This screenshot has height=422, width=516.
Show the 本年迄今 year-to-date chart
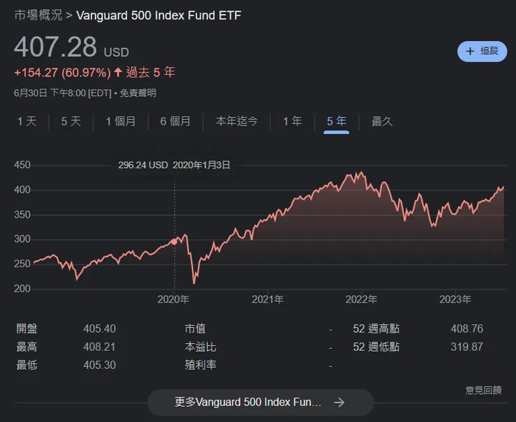[236, 121]
